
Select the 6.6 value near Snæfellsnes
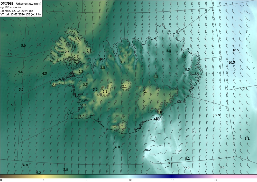[x=61, y=79]
